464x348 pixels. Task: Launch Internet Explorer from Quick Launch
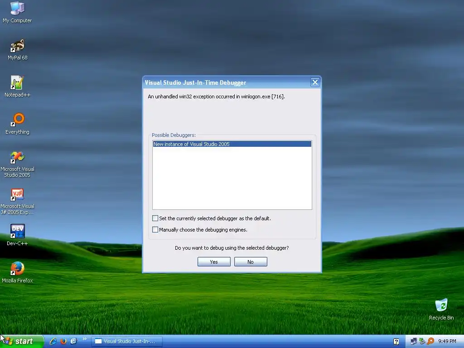click(x=53, y=341)
